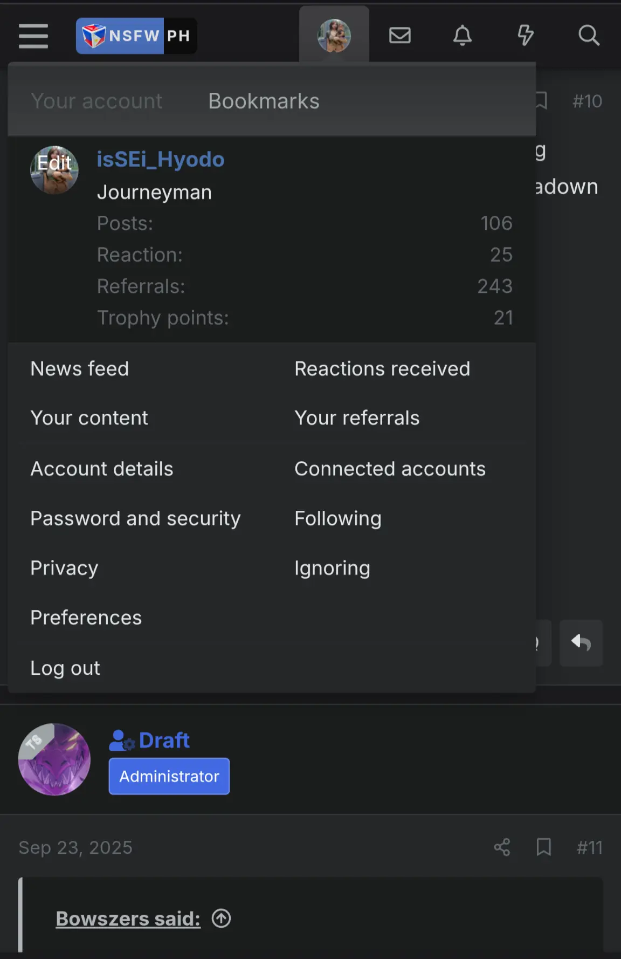Screen dimensions: 621x959
Task: Open Draft's user profile link
Action: click(164, 741)
